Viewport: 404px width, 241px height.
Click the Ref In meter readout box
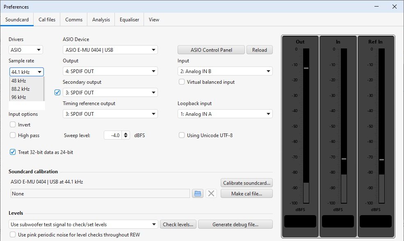click(x=376, y=221)
